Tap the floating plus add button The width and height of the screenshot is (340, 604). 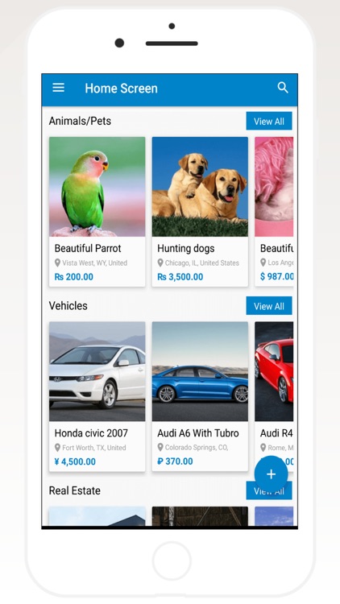pos(271,474)
